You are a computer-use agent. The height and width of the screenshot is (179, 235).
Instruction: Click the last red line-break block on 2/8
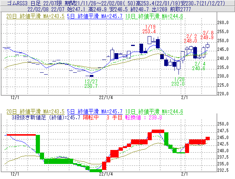pyautogui.click(x=208, y=138)
